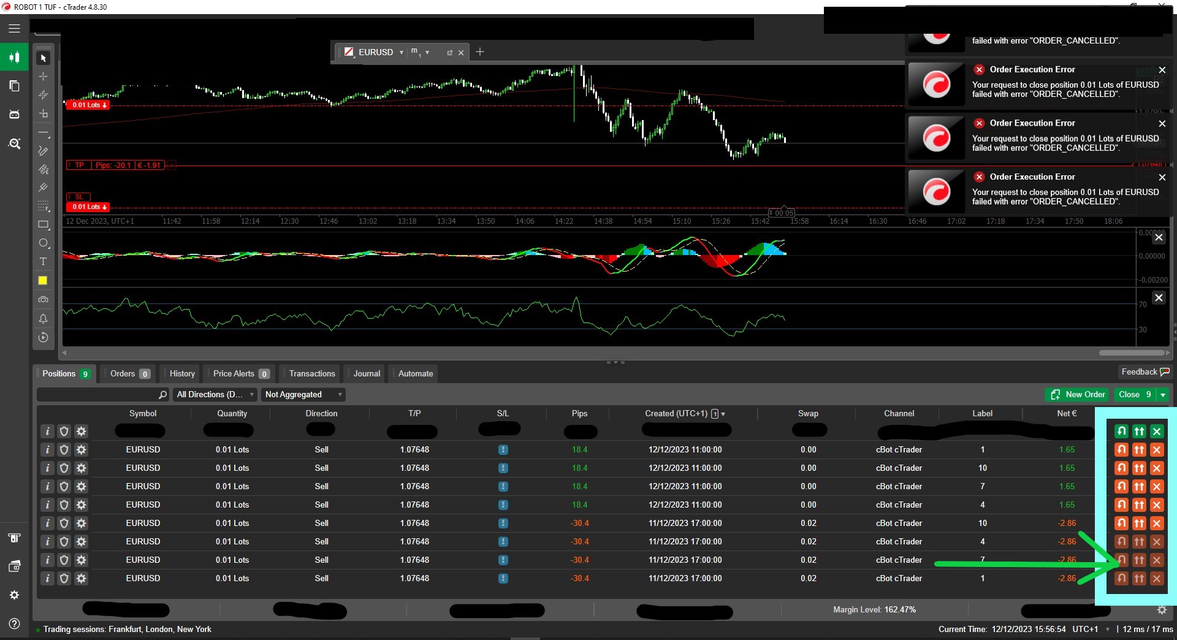
Task: Close the label 7 profit position with X
Action: pos(1157,487)
